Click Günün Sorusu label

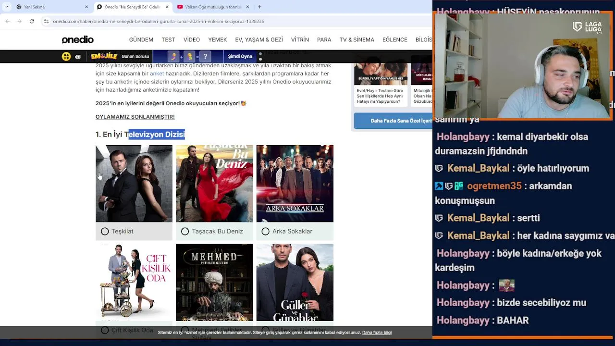click(135, 56)
